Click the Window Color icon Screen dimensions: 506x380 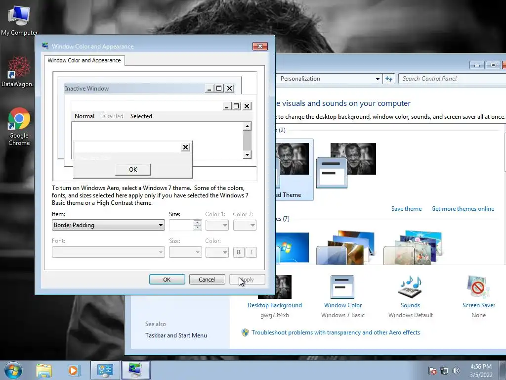pyautogui.click(x=342, y=287)
